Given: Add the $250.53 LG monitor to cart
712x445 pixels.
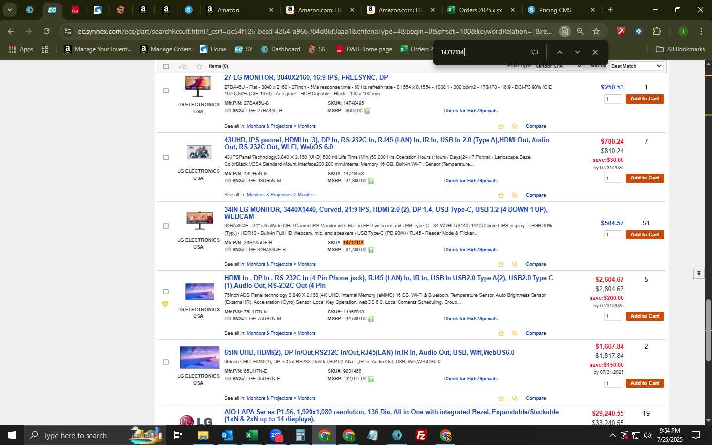Looking at the screenshot, I should tap(645, 99).
